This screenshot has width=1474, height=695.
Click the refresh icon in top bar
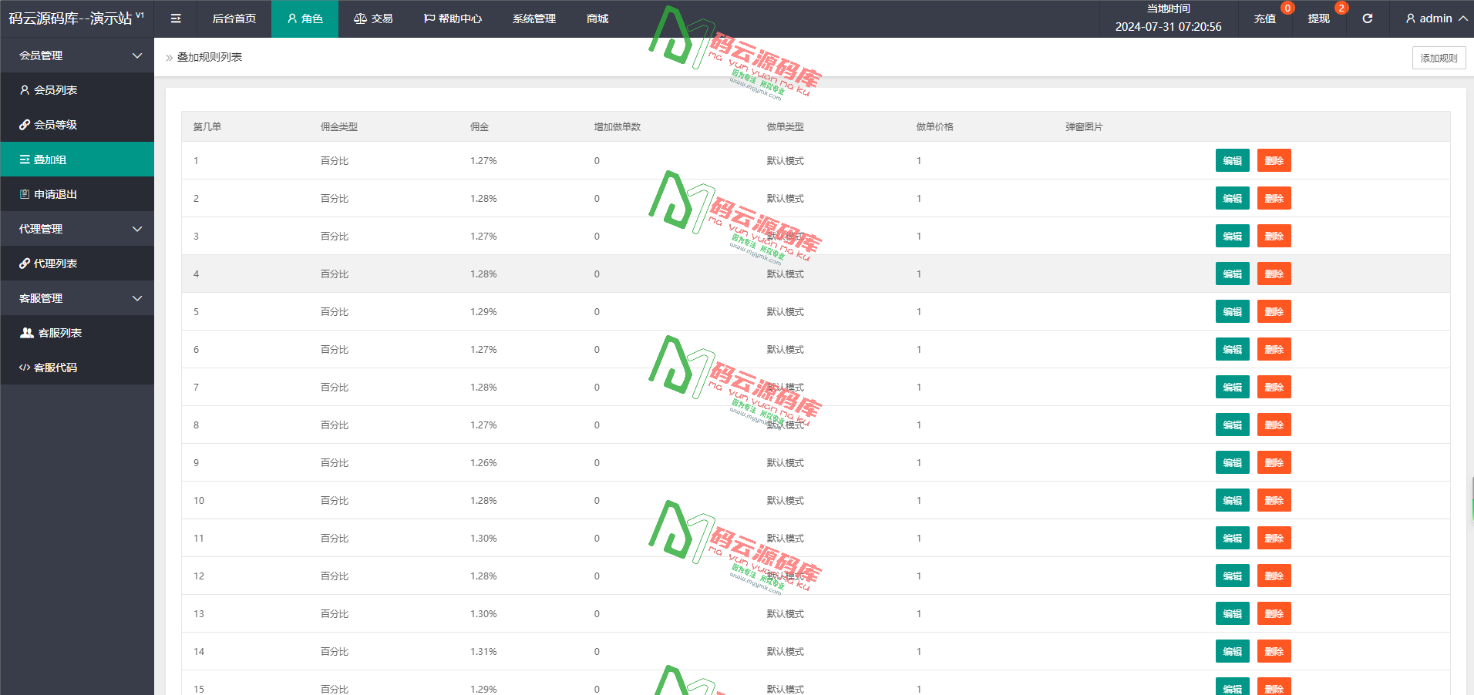point(1367,18)
